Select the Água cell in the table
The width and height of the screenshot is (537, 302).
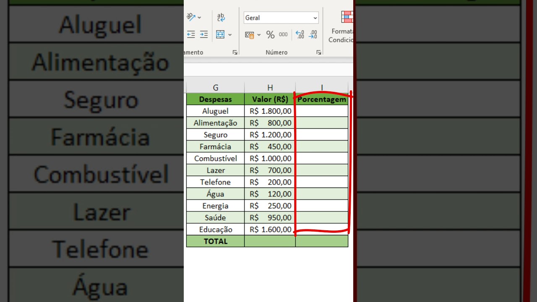(x=215, y=194)
